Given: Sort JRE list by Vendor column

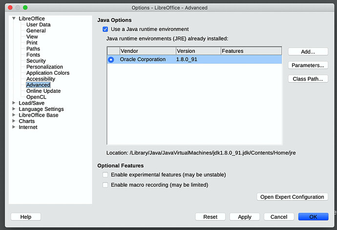Looking at the screenshot, I should [x=148, y=51].
